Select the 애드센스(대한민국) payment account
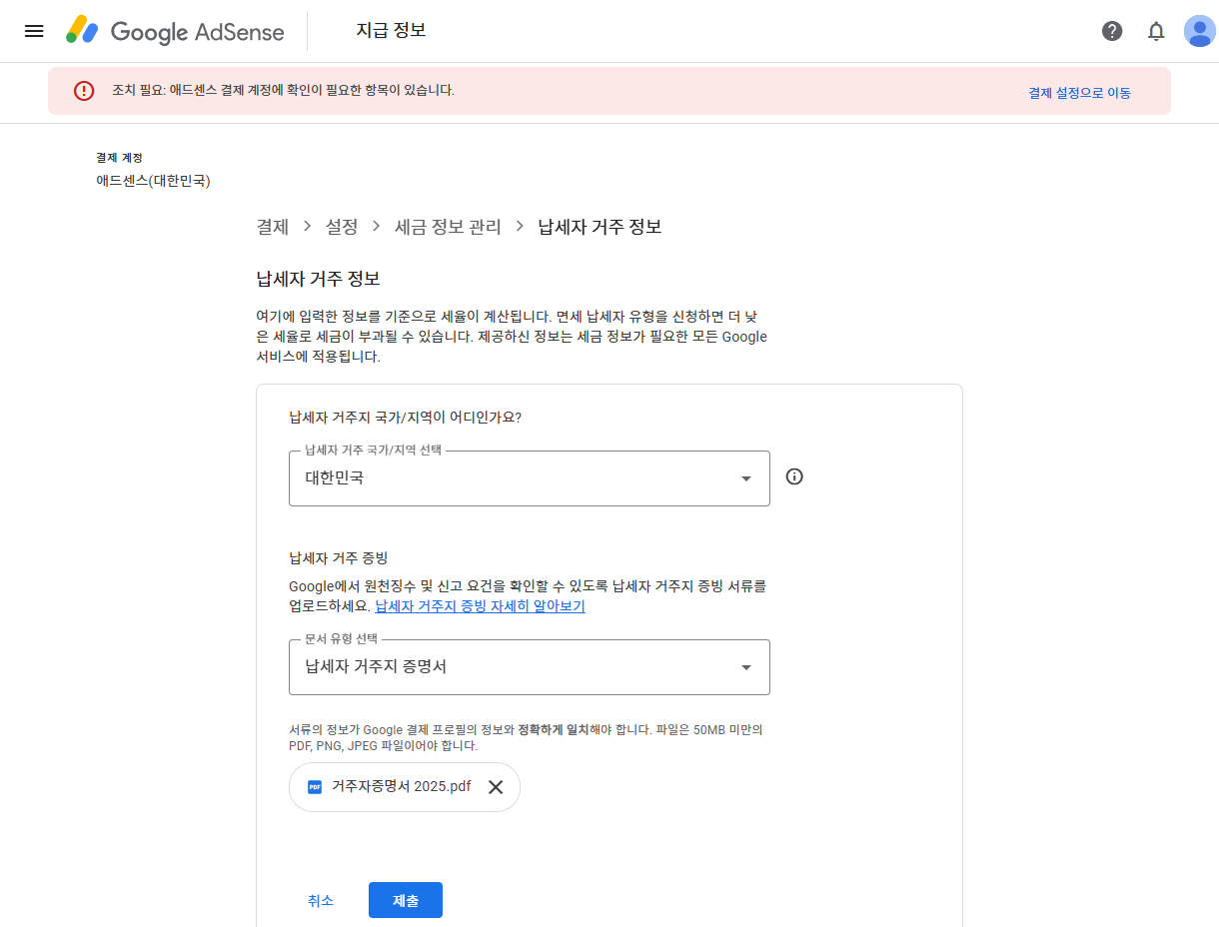The width and height of the screenshot is (1219, 927). (153, 182)
